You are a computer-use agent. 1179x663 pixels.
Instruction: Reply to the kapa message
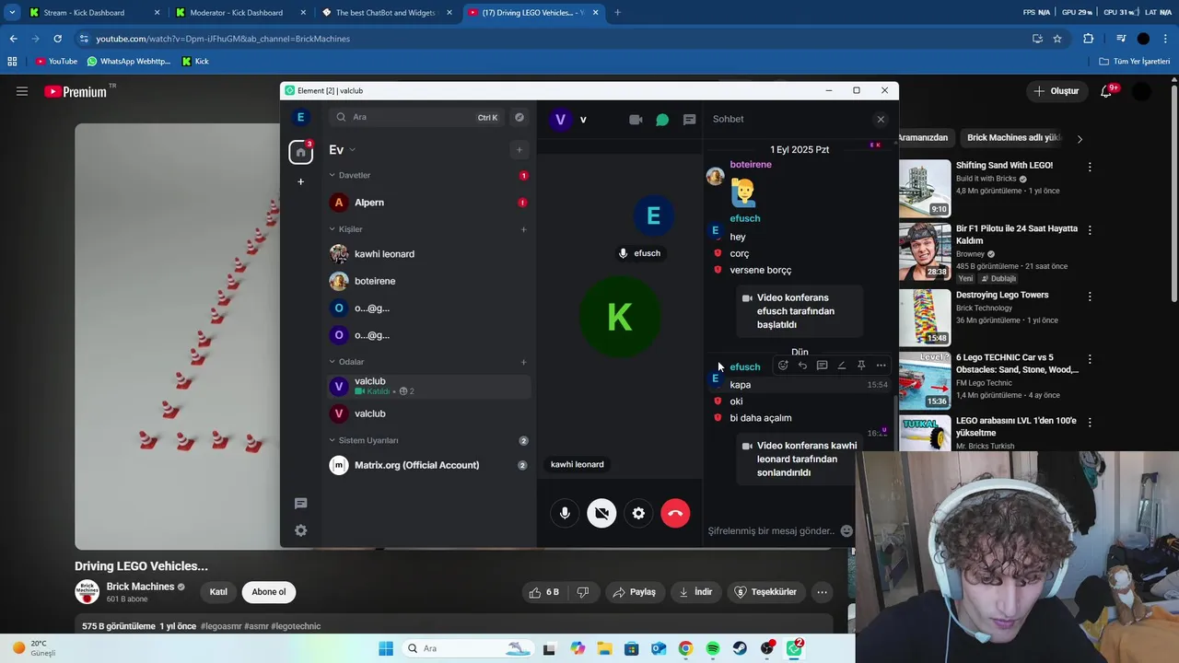point(802,366)
